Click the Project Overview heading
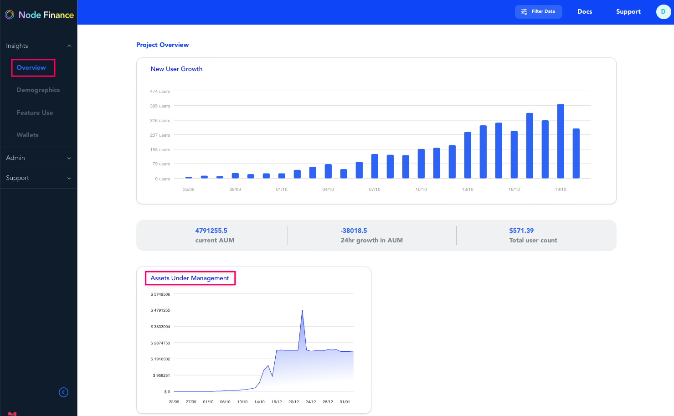The height and width of the screenshot is (416, 674). pos(162,45)
